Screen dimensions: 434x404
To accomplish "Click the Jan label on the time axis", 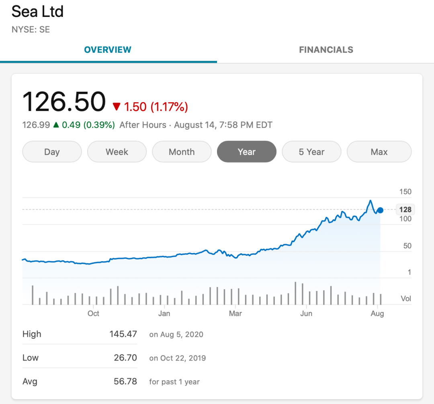I will 164,313.
